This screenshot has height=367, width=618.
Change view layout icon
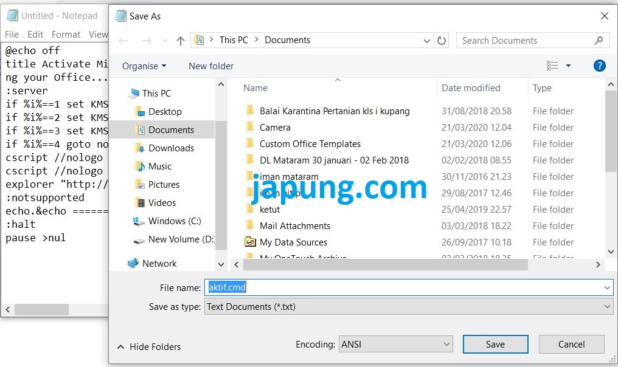pyautogui.click(x=552, y=66)
